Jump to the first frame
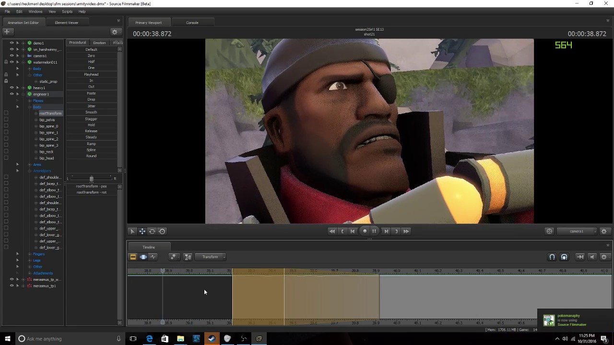Screen dimensions: 614x345 pos(331,231)
